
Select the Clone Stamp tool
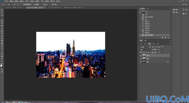coord(2,31)
